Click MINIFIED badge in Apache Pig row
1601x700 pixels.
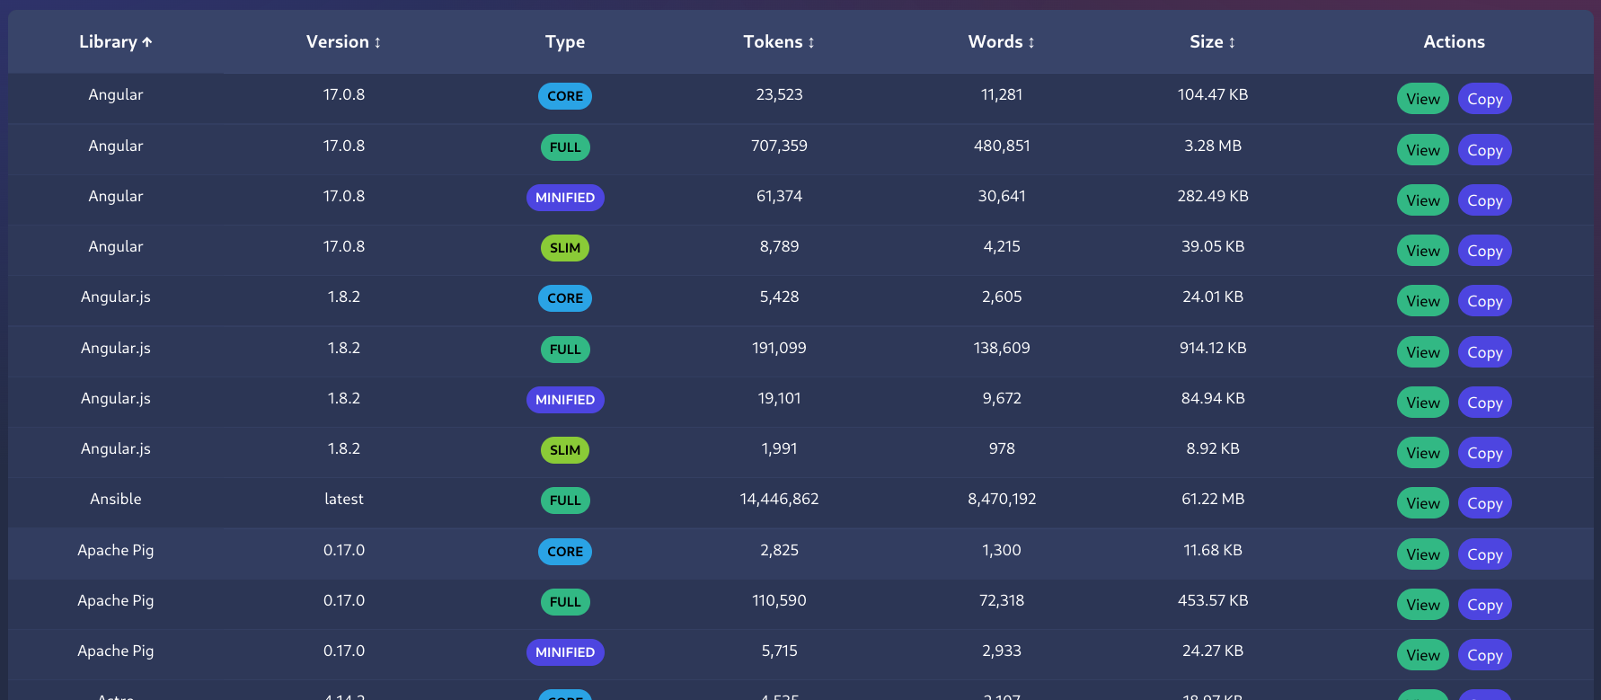(565, 652)
